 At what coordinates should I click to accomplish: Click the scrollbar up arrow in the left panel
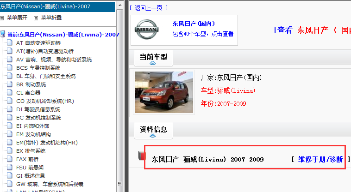(x=120, y=5)
